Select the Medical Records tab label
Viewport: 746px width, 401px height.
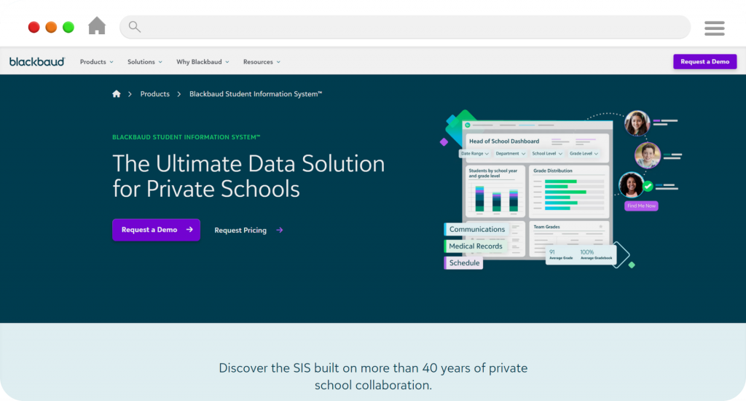coord(475,246)
